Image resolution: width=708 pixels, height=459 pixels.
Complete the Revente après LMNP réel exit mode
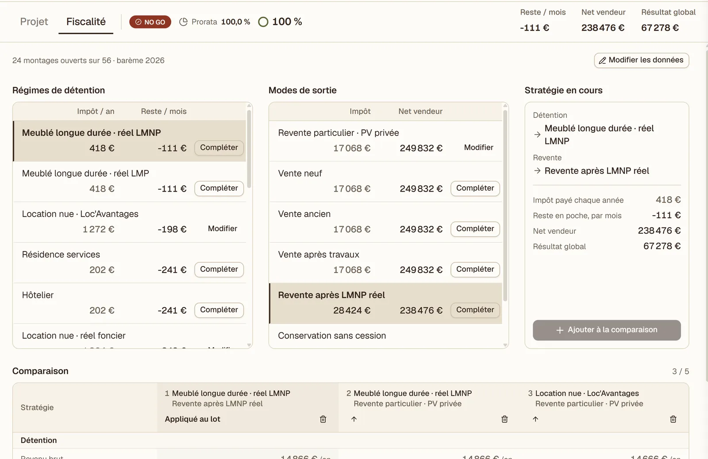475,310
